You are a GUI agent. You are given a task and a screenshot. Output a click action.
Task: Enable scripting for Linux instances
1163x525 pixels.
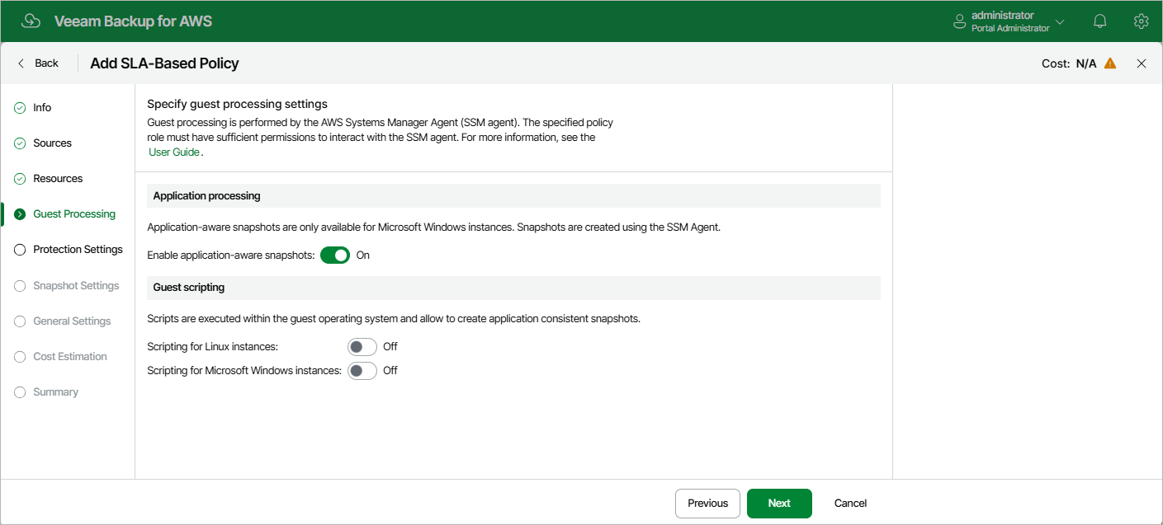tap(362, 346)
